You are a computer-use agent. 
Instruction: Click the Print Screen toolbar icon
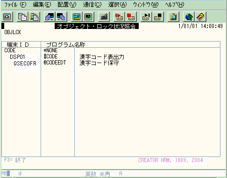pos(7,17)
